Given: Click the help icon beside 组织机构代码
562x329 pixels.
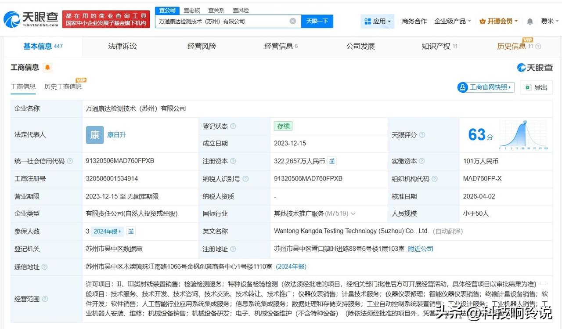Looking at the screenshot, I should click(434, 179).
